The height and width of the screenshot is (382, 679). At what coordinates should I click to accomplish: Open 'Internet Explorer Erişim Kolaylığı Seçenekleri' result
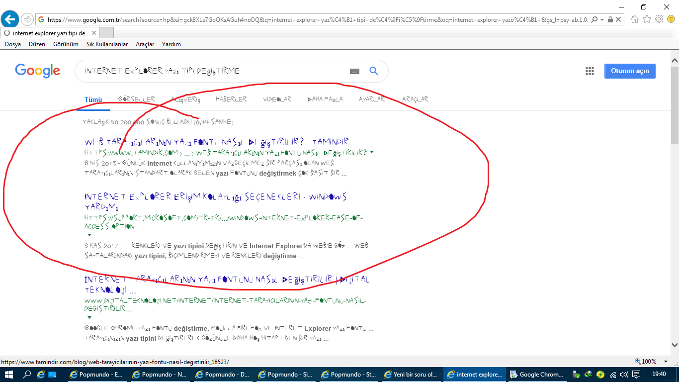tap(216, 202)
